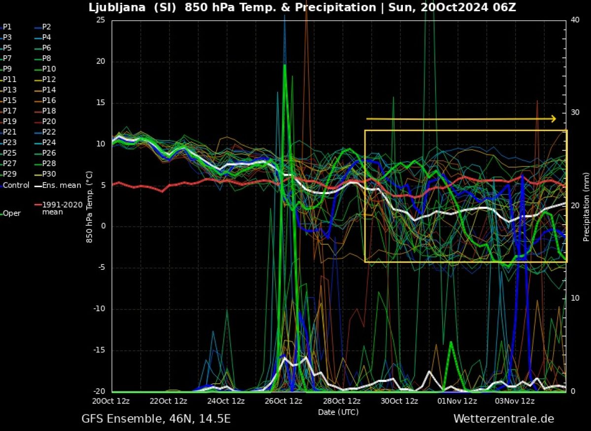
Task: Toggle the P10 legend entry
Action: coord(49,69)
